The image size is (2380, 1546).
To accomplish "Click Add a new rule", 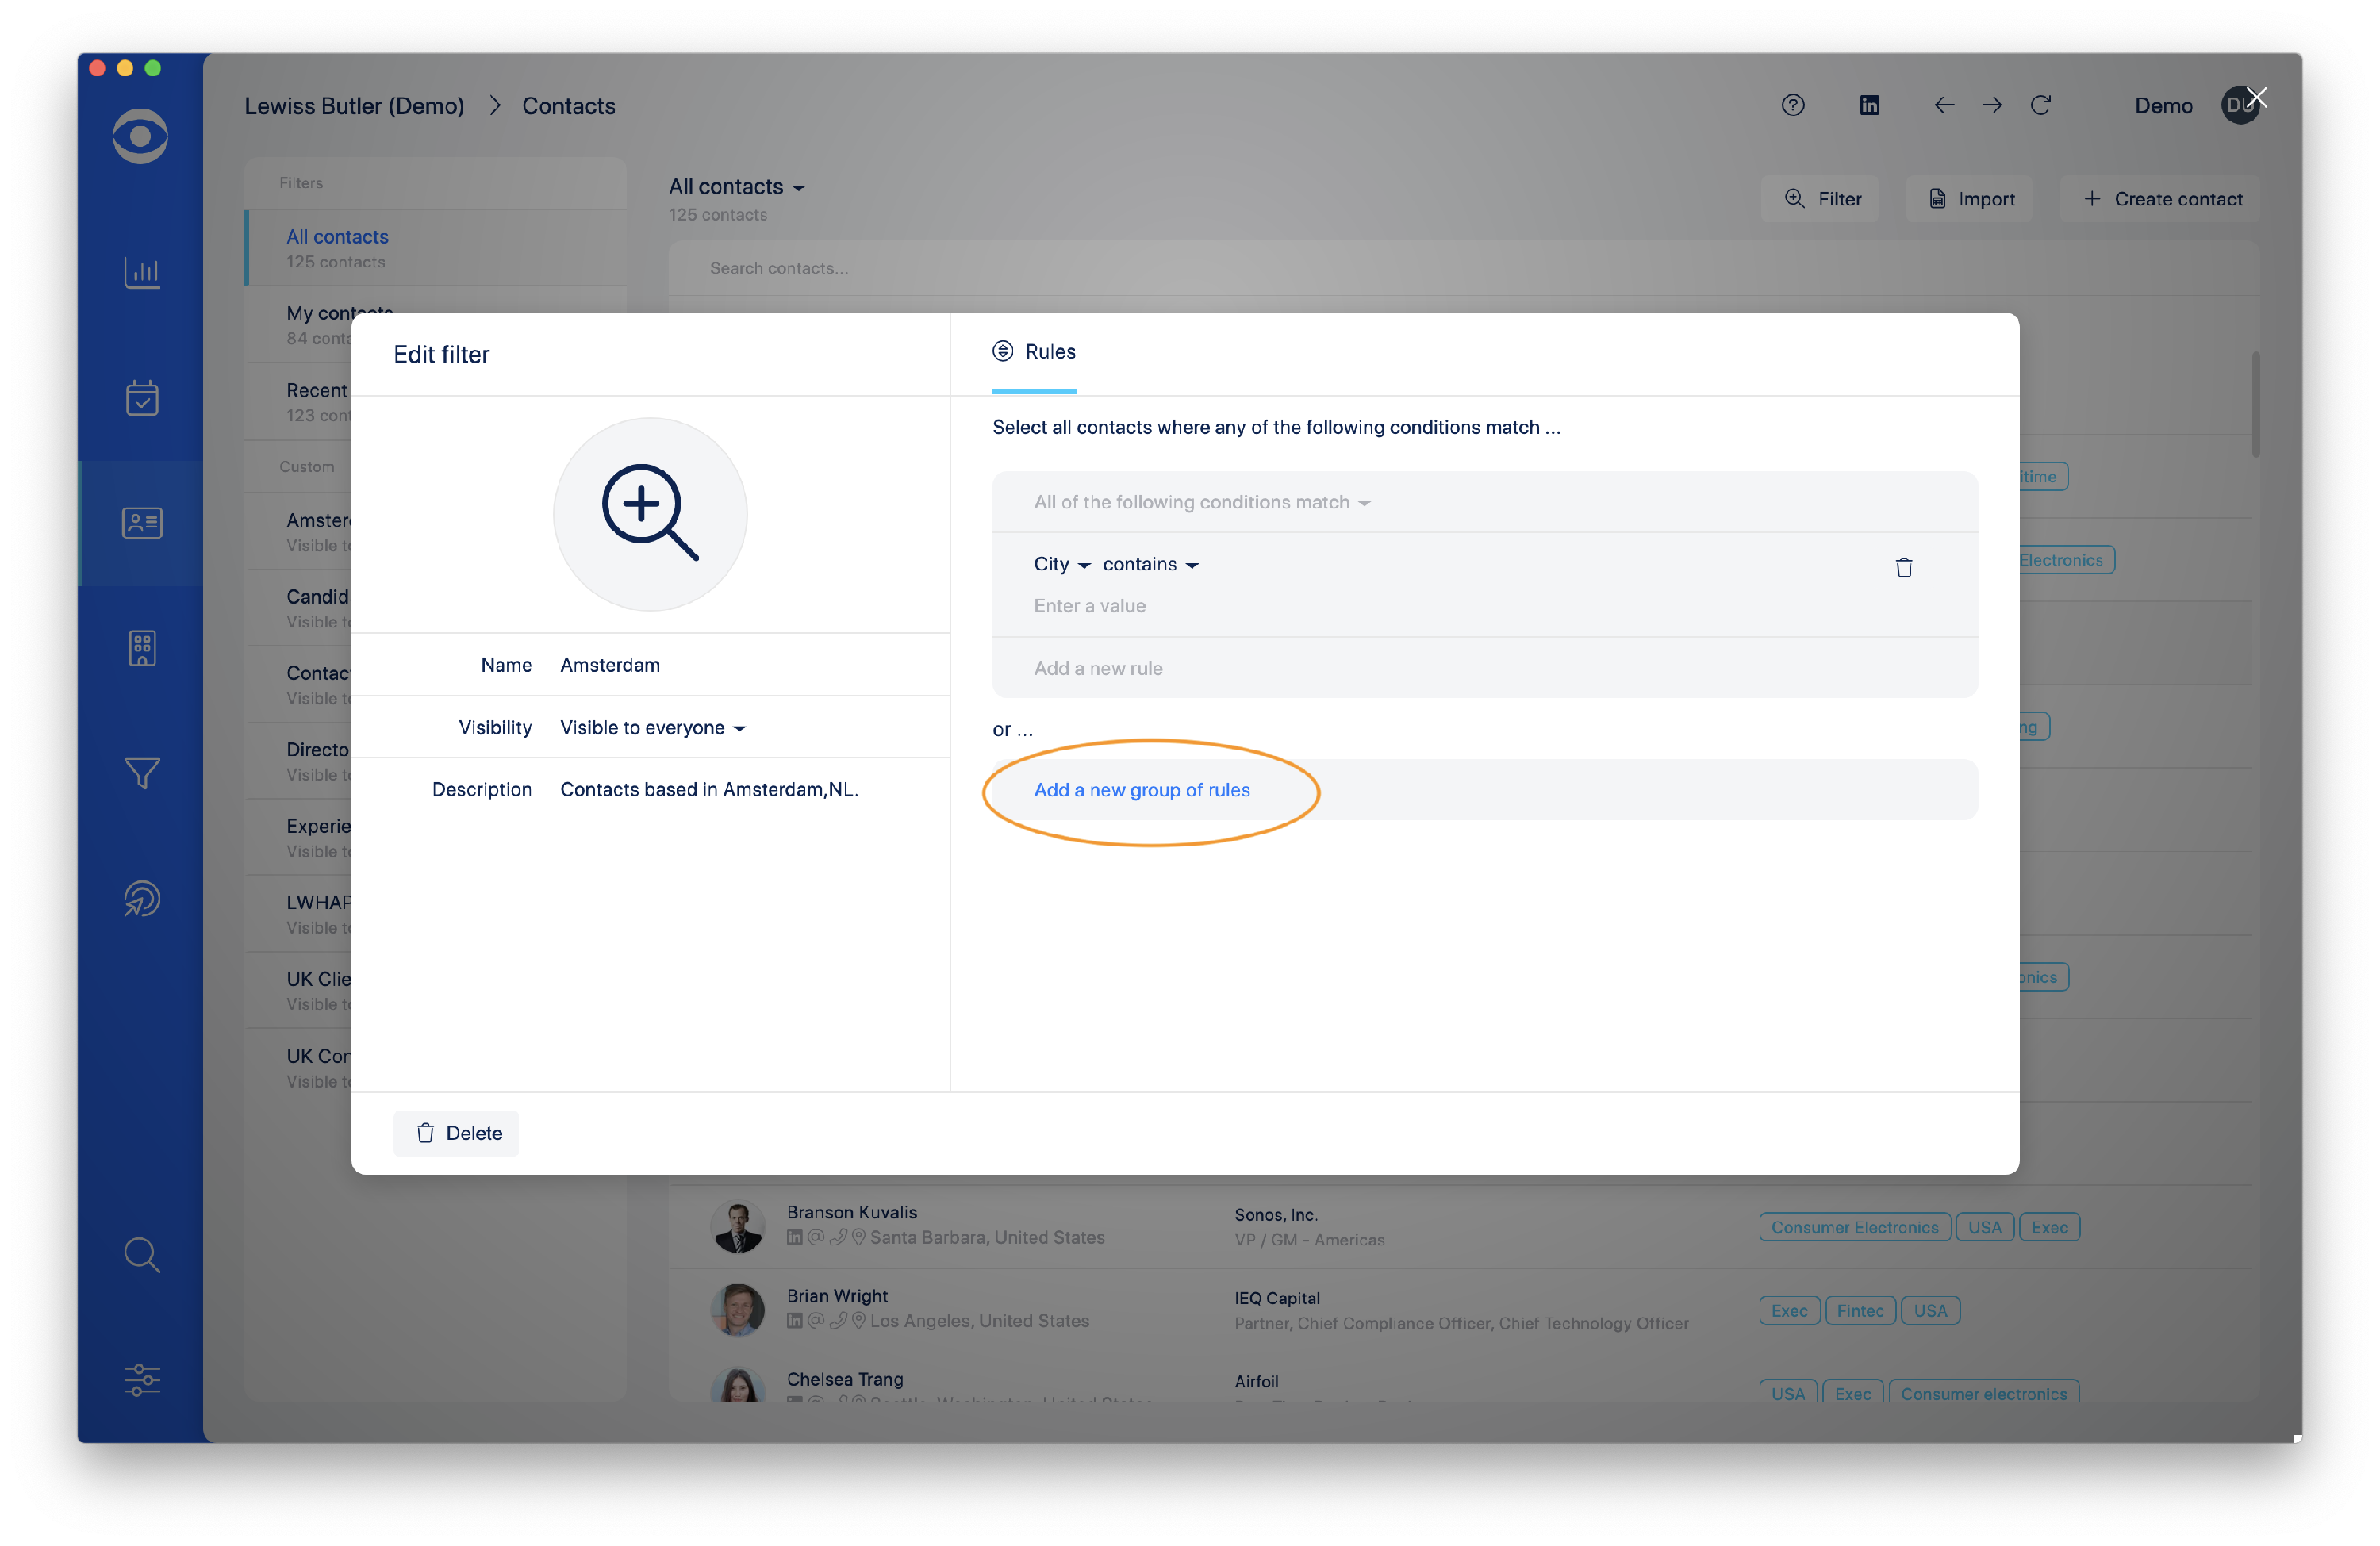I will click(1098, 668).
